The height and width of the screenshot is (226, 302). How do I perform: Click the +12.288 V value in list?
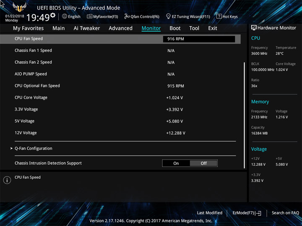176,133
